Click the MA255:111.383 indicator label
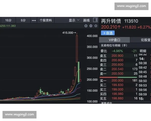151x121 pixels. coord(8,26)
